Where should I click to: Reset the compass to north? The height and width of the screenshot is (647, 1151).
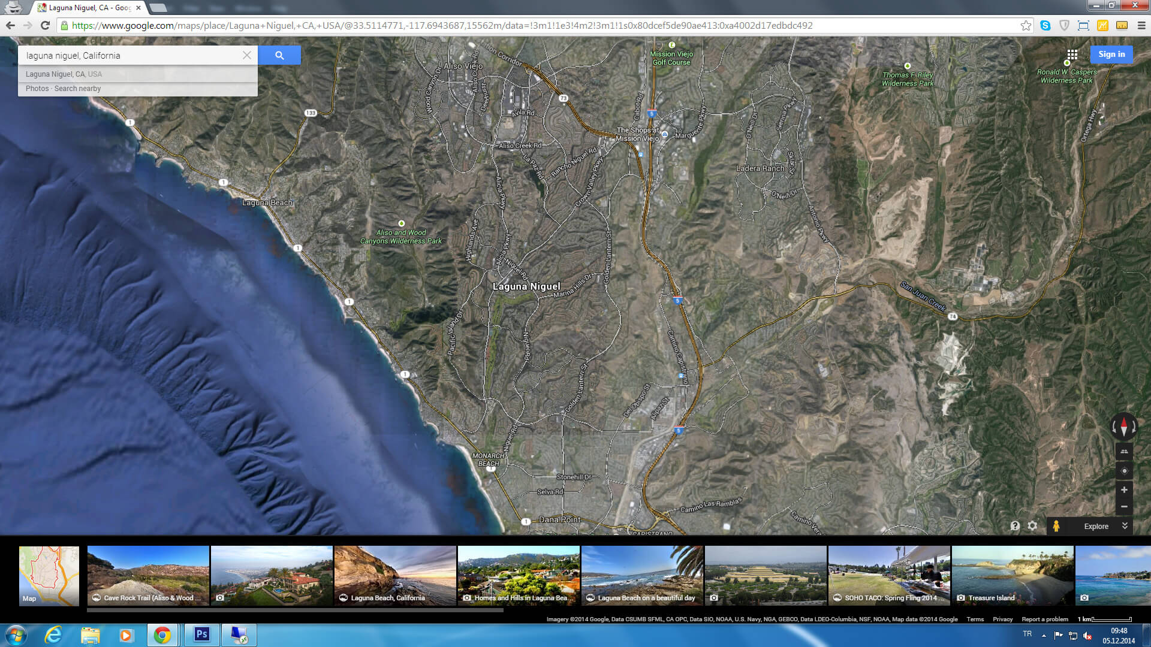[x=1124, y=427]
